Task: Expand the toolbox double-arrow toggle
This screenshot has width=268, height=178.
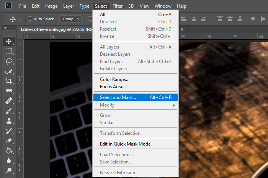Action: tap(5, 28)
